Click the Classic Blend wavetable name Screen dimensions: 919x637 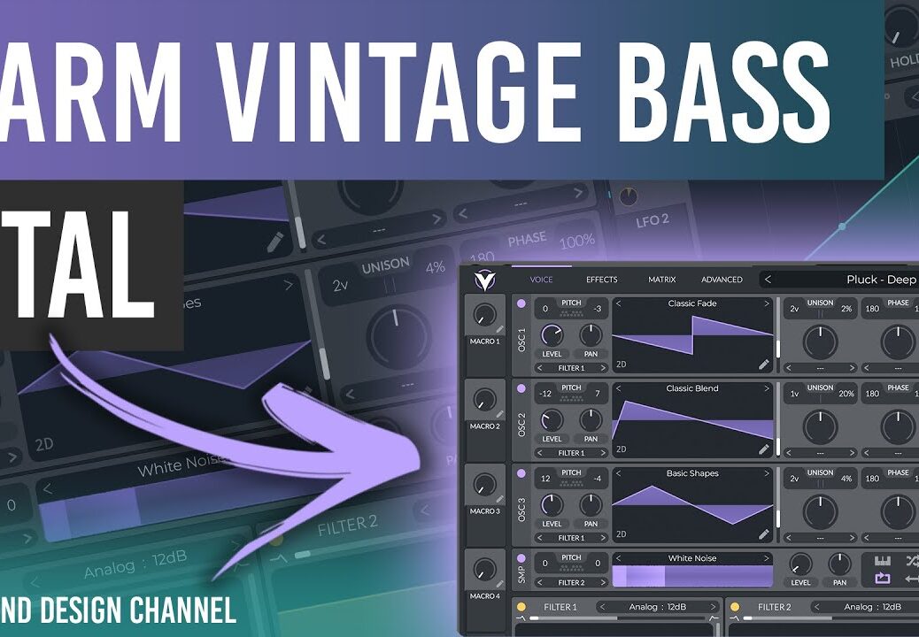[x=692, y=388]
